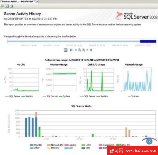Click the SQL Server legend under Memory Usage
This screenshot has height=155, width=158.
[50, 96]
